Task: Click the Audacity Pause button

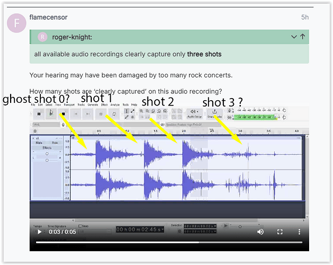Action: [39, 113]
